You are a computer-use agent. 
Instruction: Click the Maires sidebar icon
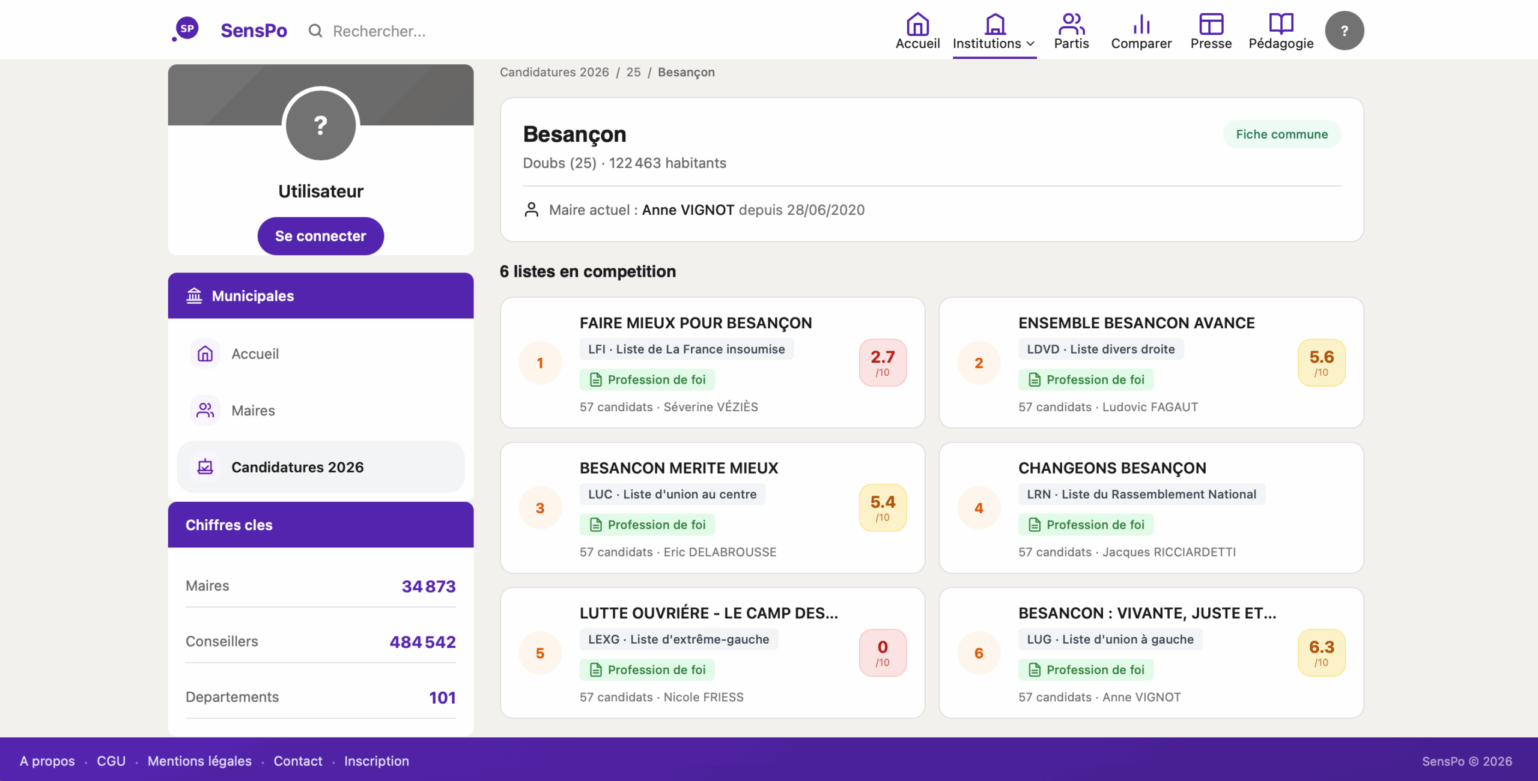[x=205, y=411]
